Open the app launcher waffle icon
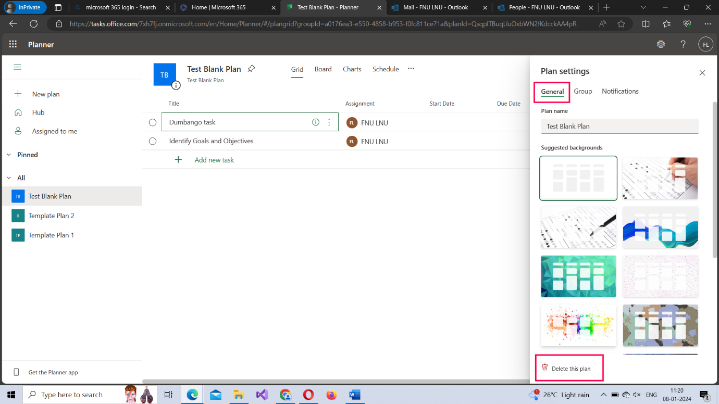 click(x=13, y=44)
